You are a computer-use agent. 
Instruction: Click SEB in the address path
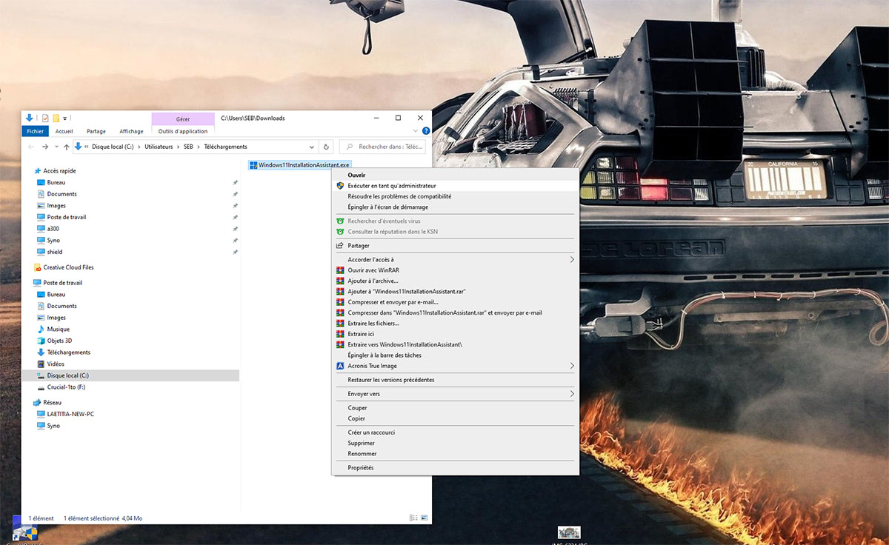(x=188, y=147)
